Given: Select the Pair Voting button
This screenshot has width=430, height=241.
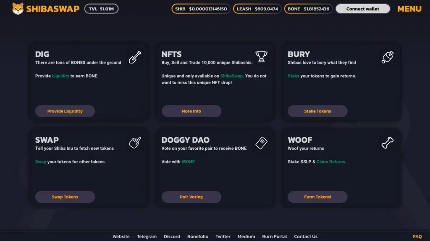Looking at the screenshot, I should [191, 197].
